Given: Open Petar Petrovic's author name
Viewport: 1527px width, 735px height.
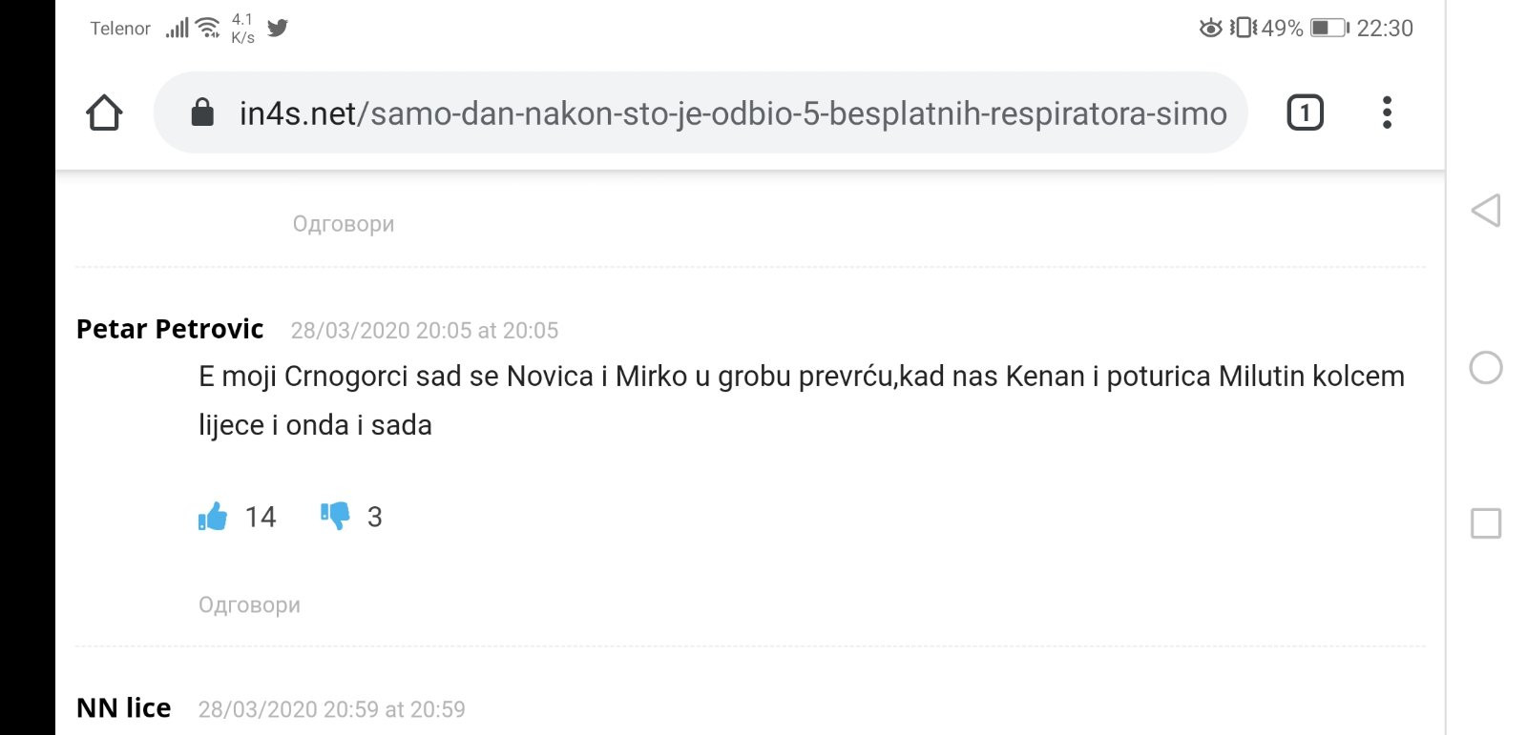Looking at the screenshot, I should coord(170,329).
